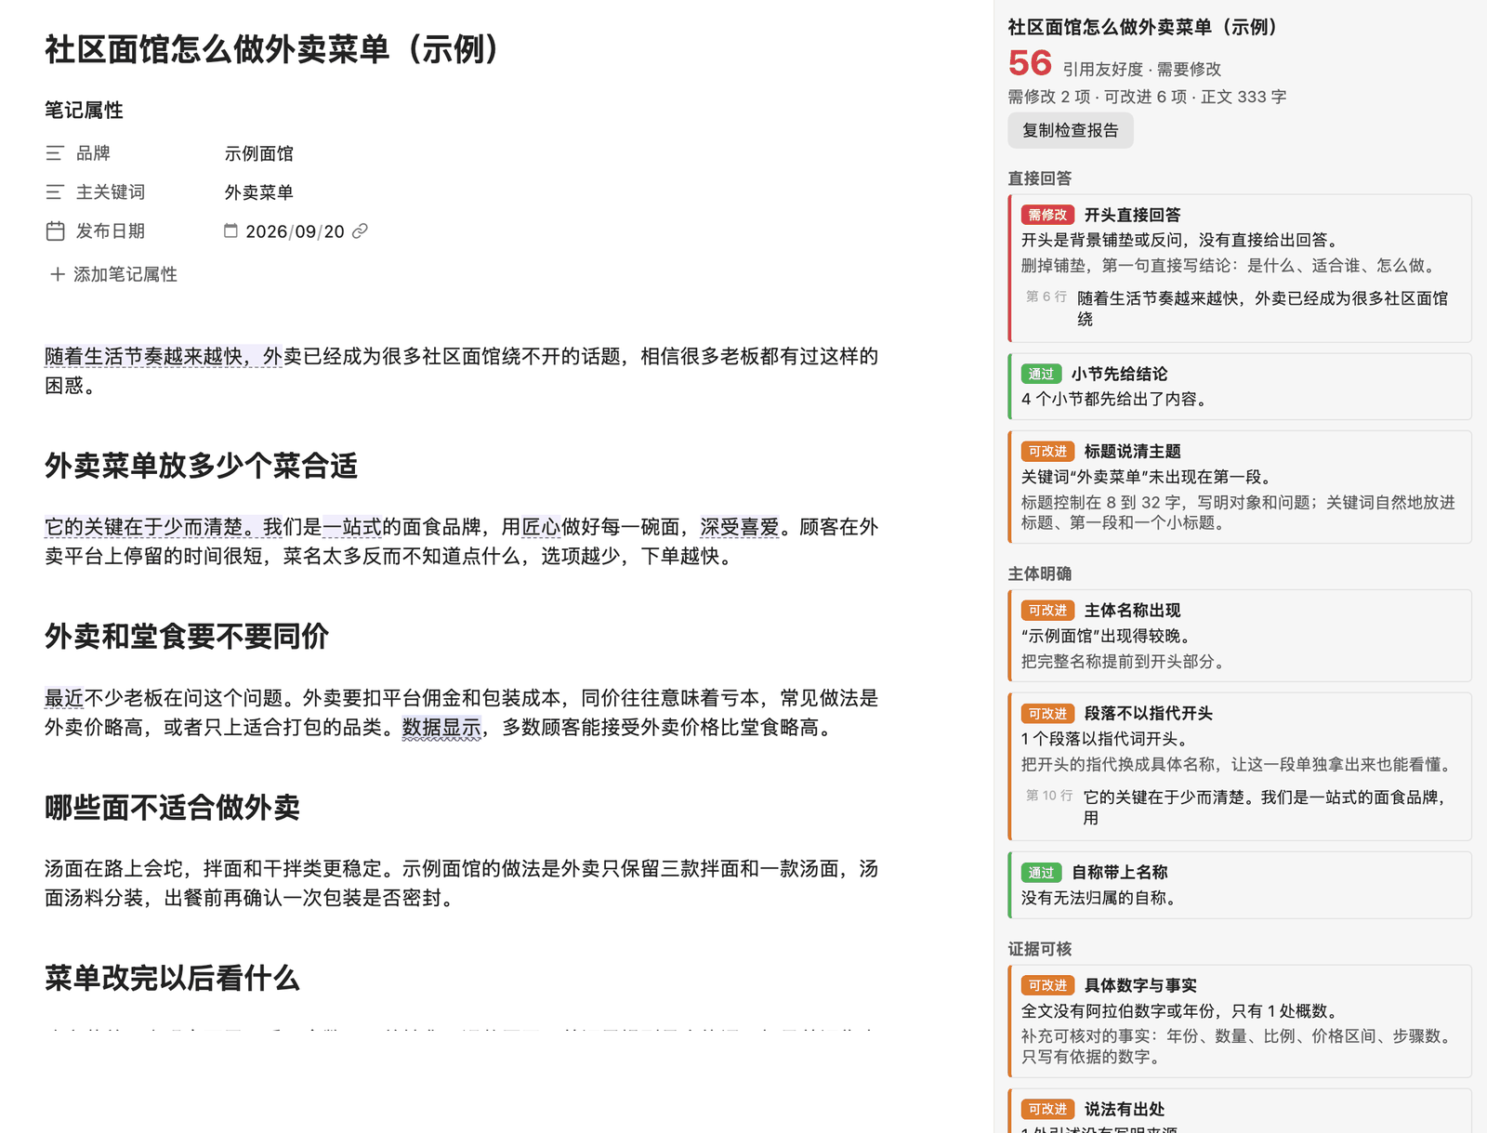
Task: Click the 笔记属性 section label
Action: [x=84, y=110]
